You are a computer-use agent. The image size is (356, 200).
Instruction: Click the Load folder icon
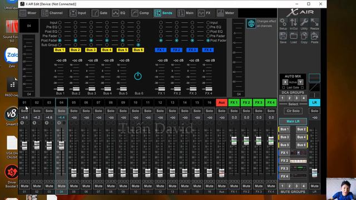click(x=294, y=38)
